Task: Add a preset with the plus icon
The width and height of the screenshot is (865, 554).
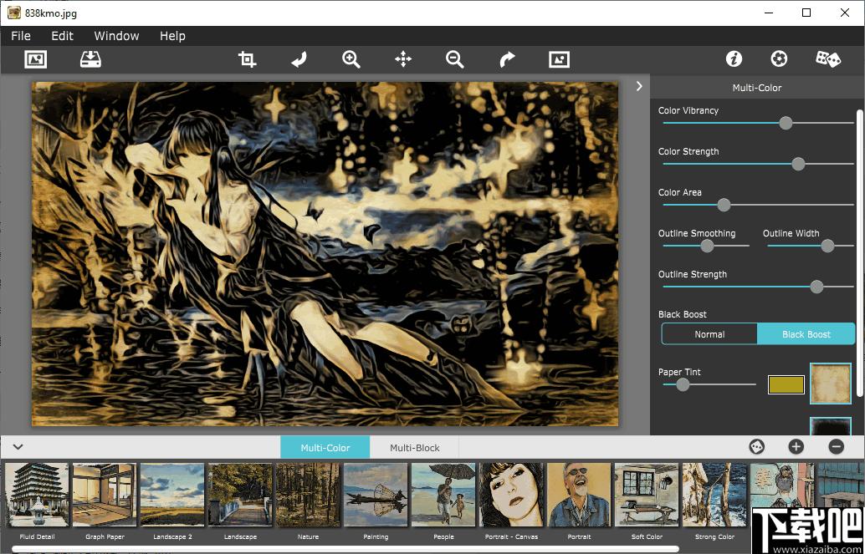Action: point(796,446)
